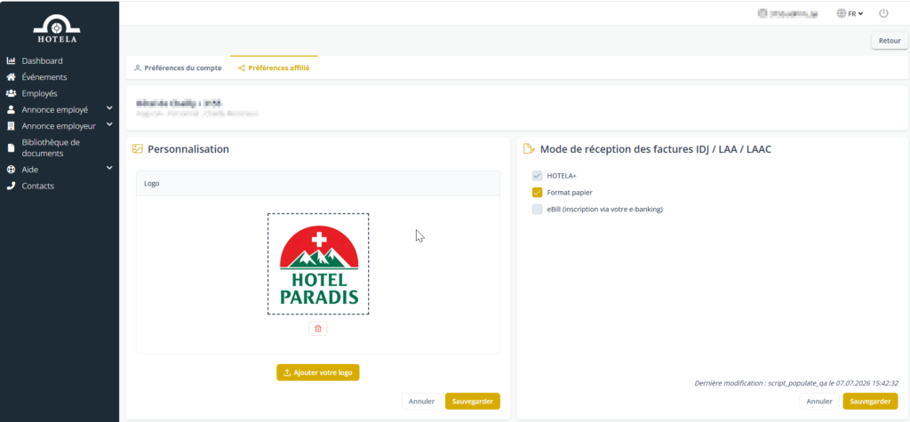910x422 pixels.
Task: Click the Retour button
Action: pos(890,41)
